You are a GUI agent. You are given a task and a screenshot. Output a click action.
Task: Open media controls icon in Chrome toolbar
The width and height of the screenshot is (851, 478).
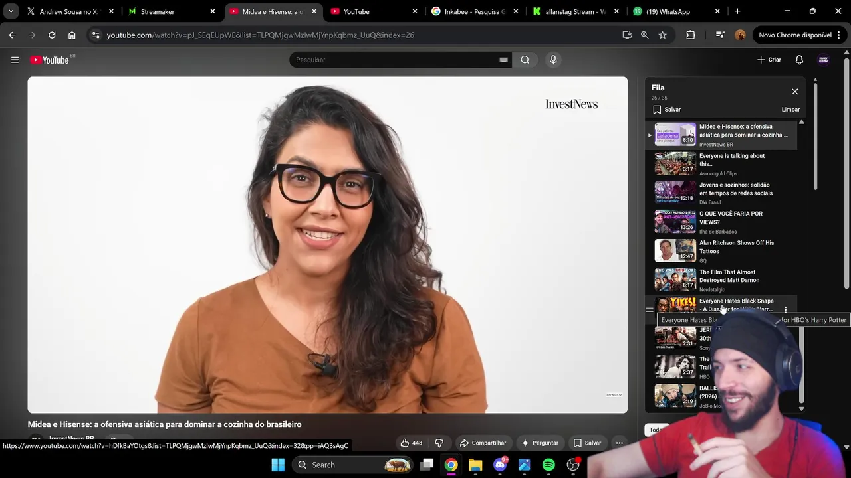click(720, 35)
